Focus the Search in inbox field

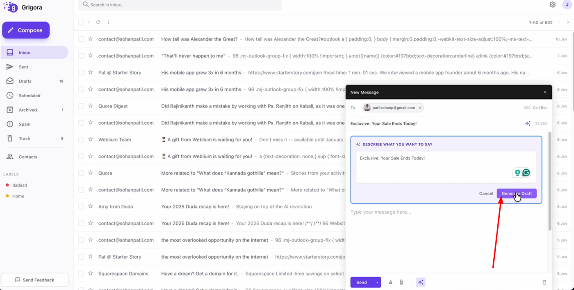coord(180,5)
